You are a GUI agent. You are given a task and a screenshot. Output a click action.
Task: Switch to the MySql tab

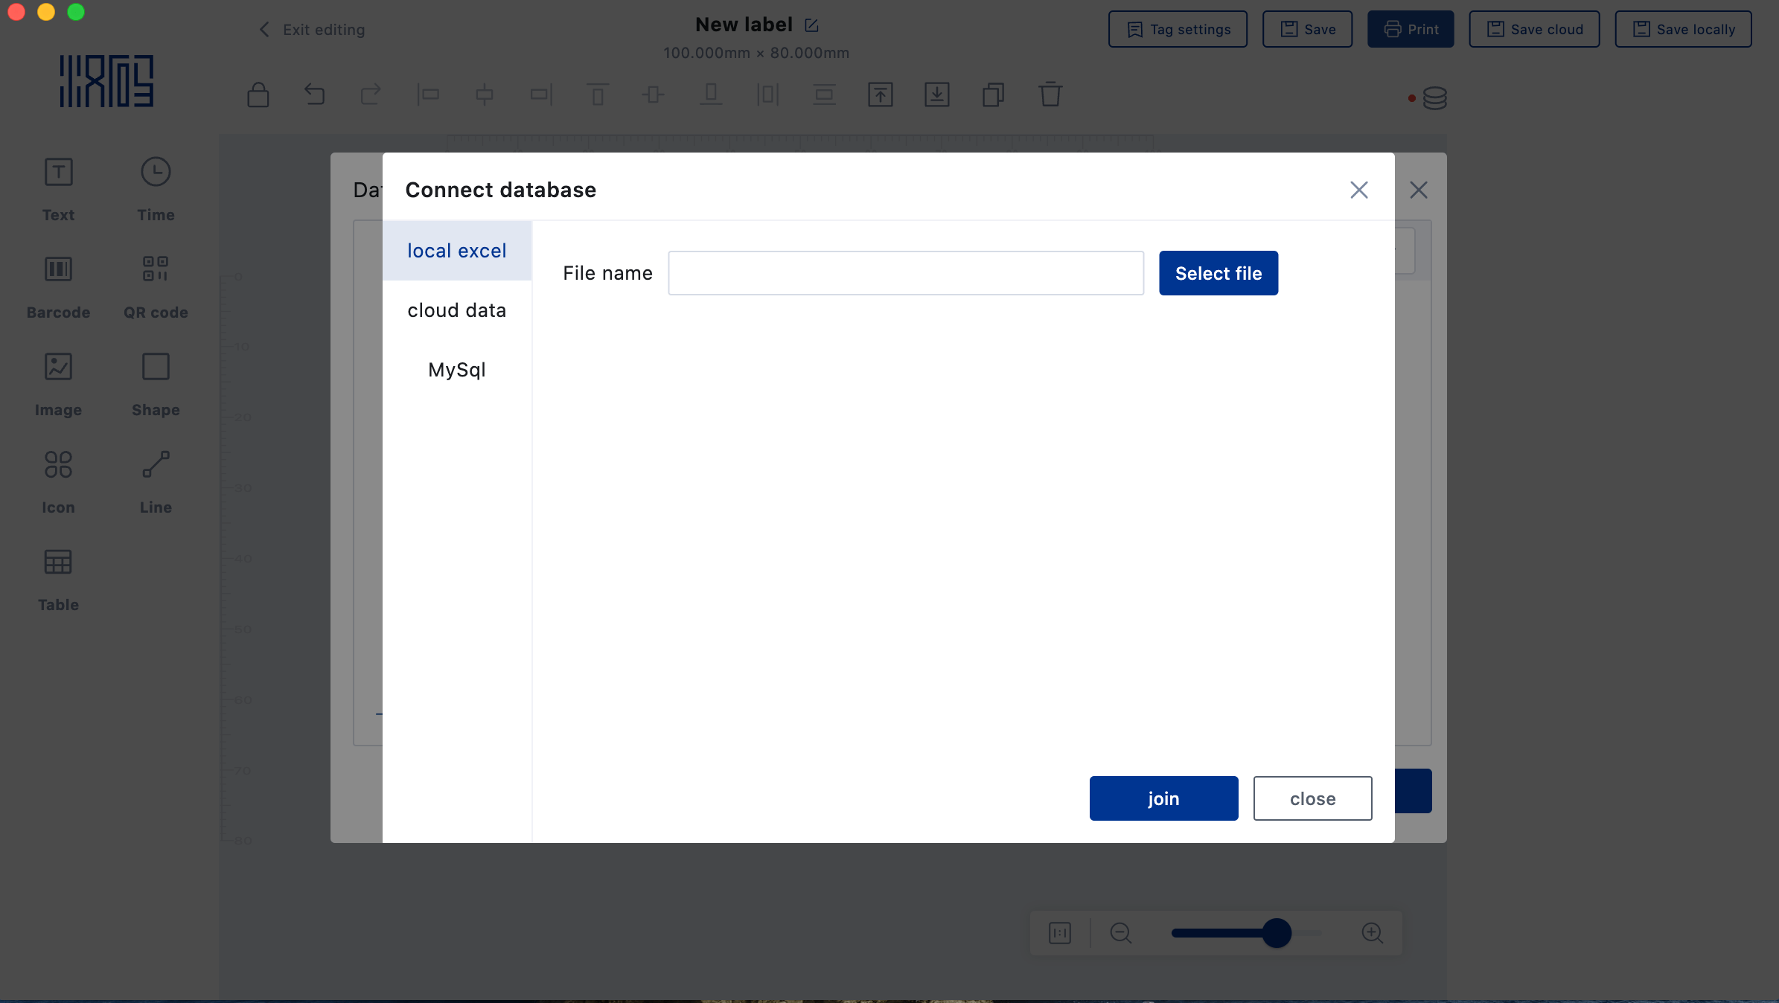coord(456,370)
